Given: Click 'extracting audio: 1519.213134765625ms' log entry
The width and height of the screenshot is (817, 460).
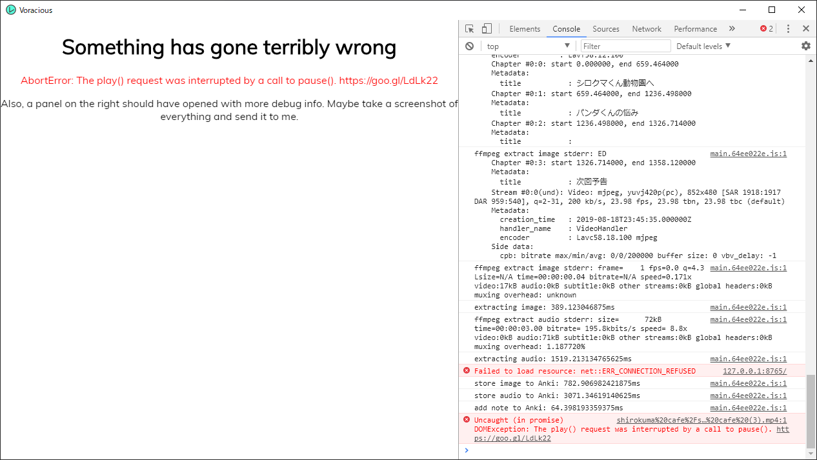Looking at the screenshot, I should (552, 359).
